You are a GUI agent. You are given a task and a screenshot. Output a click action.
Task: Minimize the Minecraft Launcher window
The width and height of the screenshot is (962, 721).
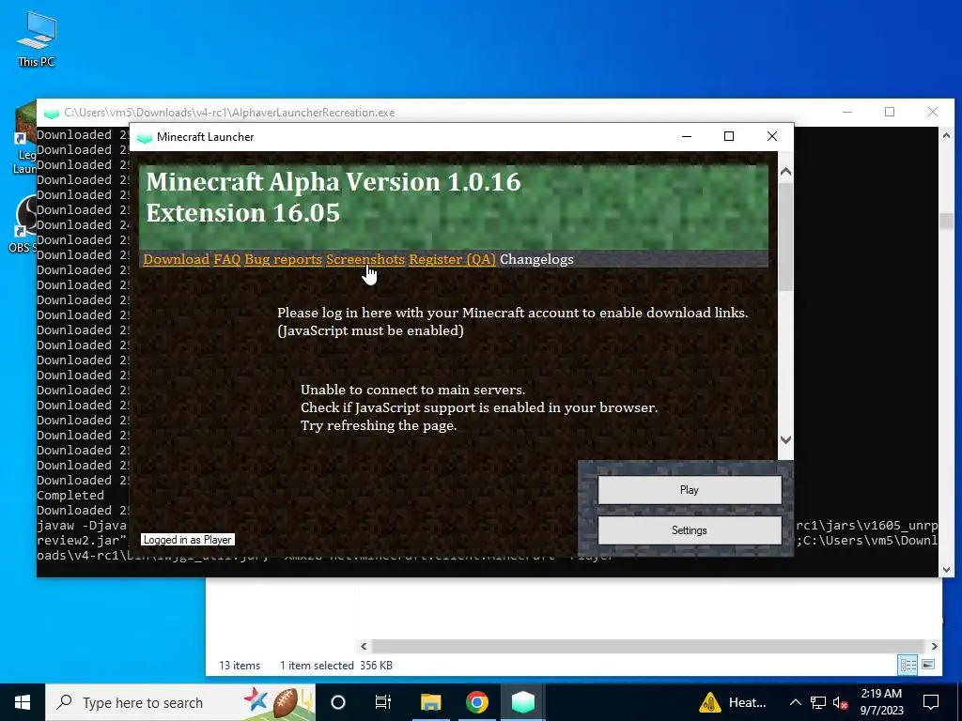[687, 136]
